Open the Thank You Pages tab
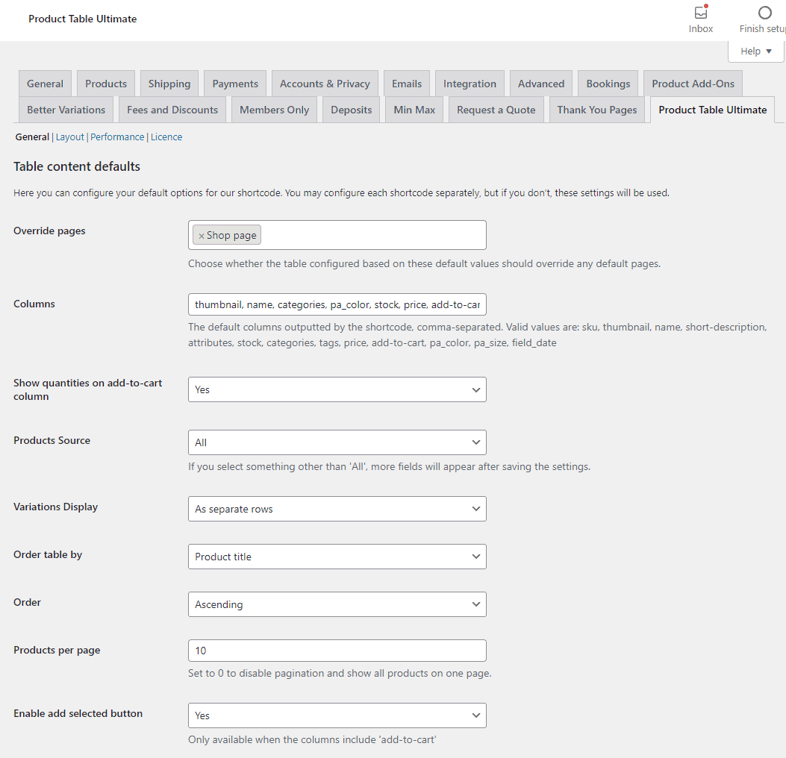The width and height of the screenshot is (786, 758). click(597, 110)
